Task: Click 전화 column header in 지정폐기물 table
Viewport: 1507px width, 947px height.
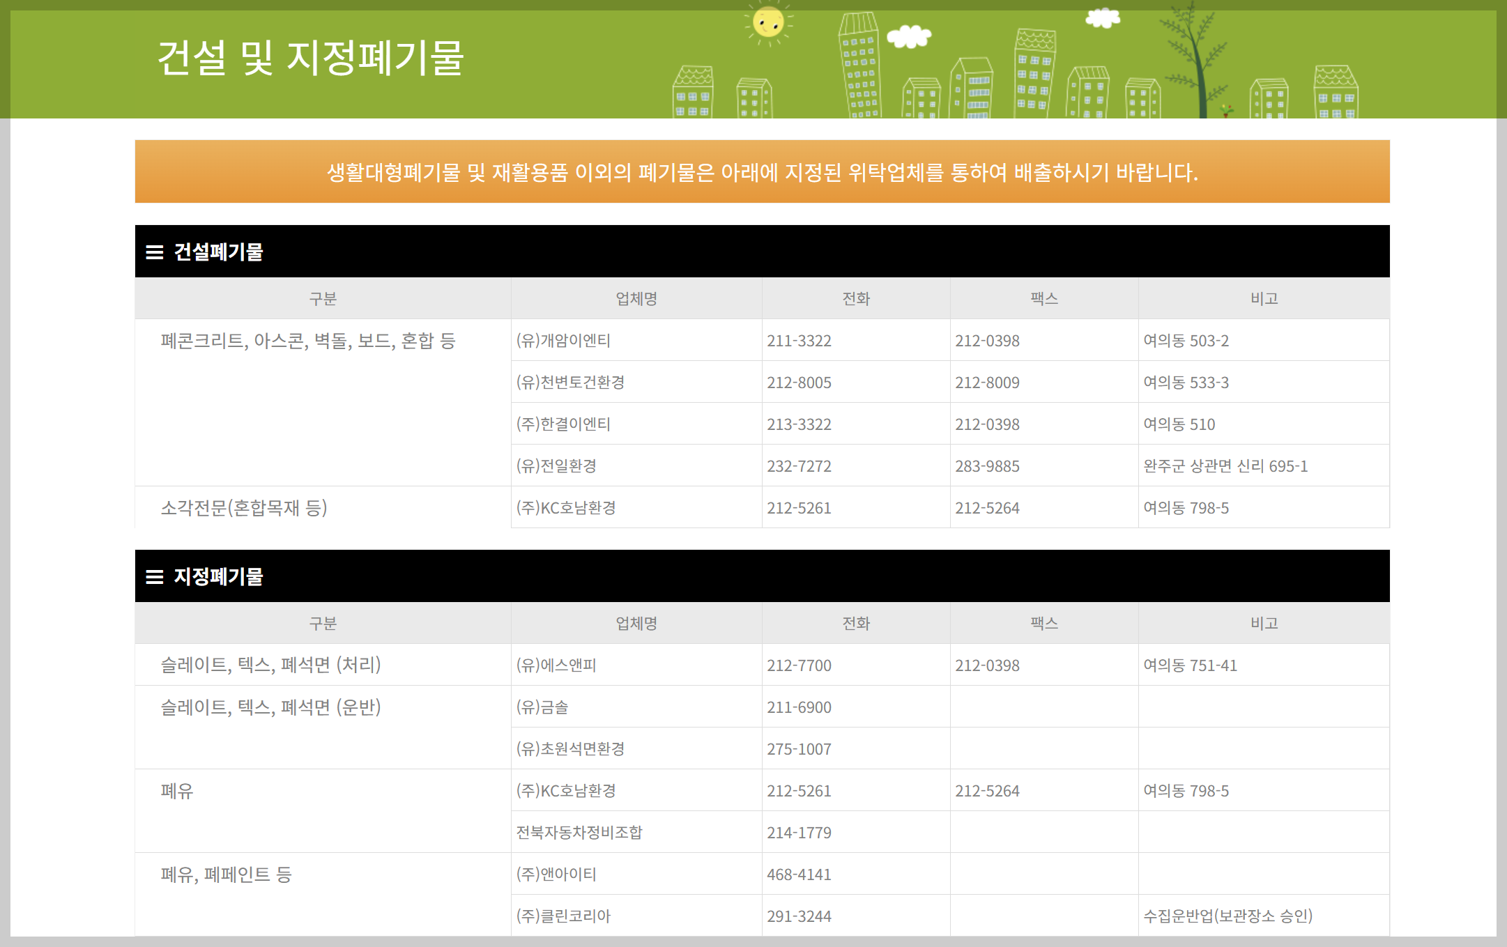Action: tap(855, 624)
